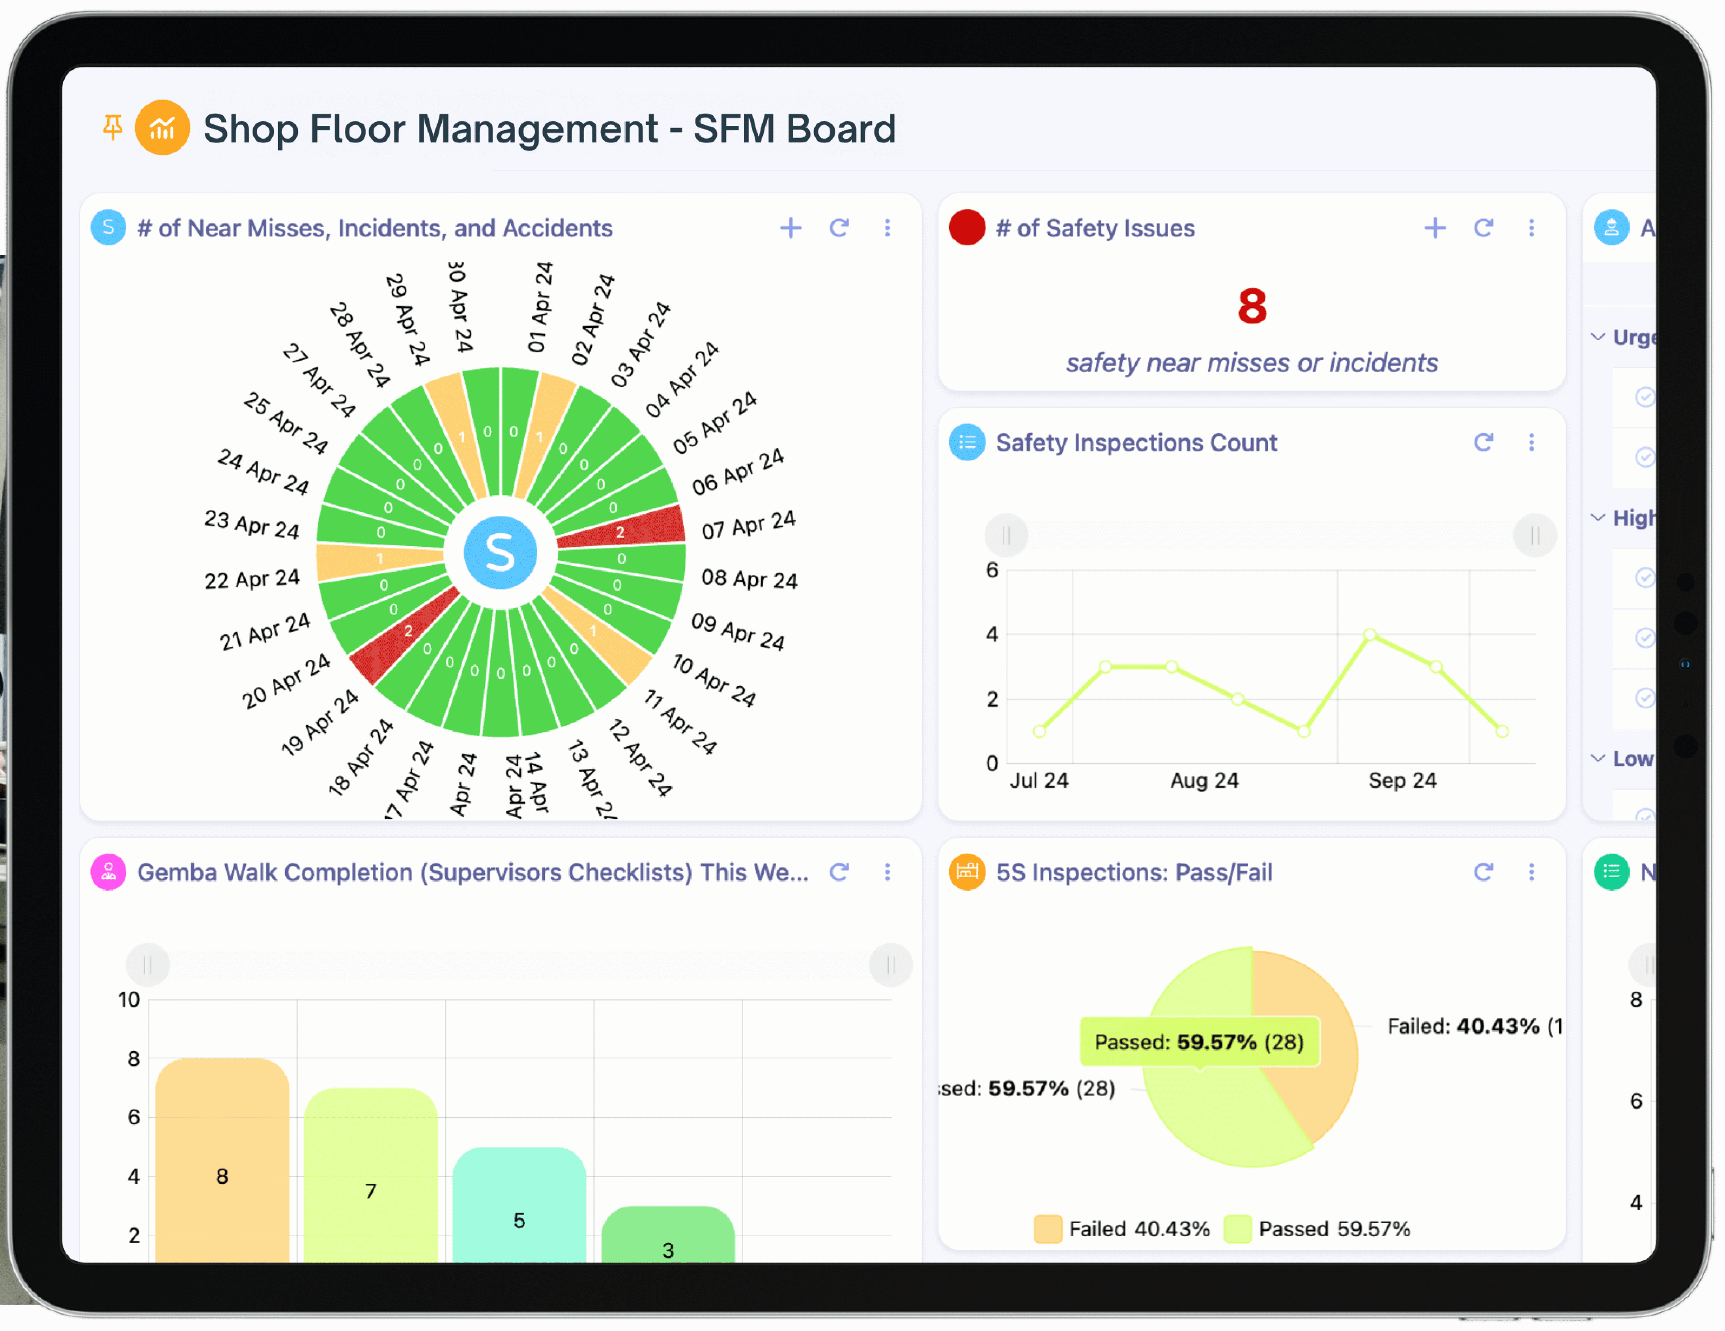Click the orange SFM Board chart icon
1725x1331 pixels.
(x=162, y=128)
